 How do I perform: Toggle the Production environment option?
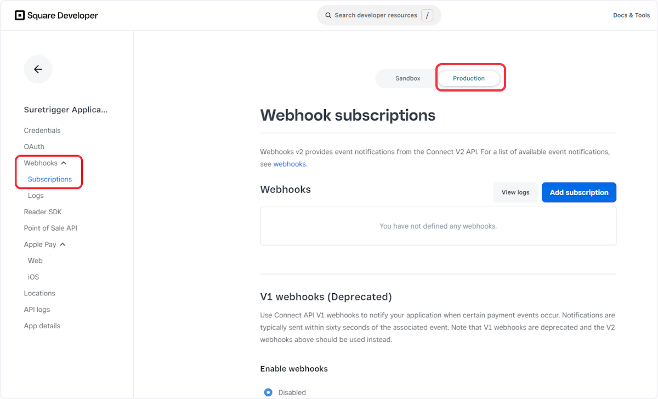(469, 78)
